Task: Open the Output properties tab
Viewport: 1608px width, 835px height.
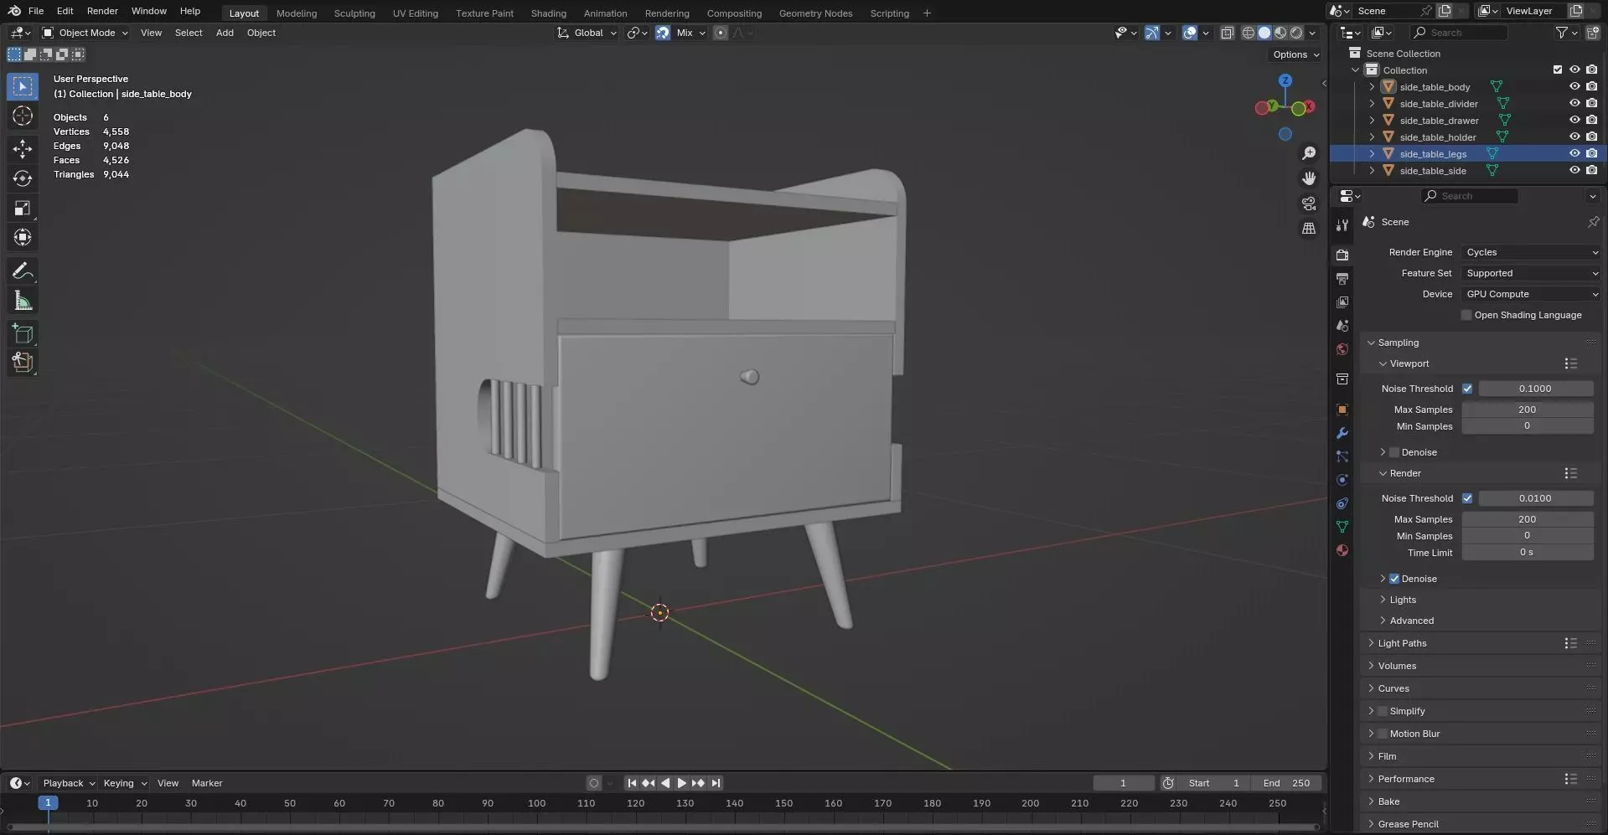Action: (x=1342, y=278)
